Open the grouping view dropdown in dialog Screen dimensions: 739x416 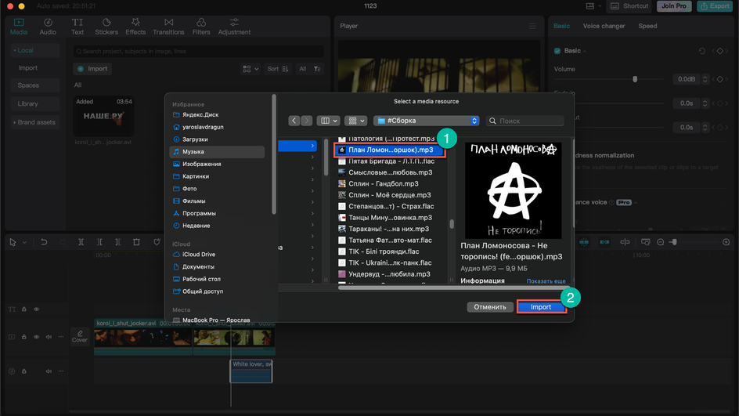click(355, 121)
